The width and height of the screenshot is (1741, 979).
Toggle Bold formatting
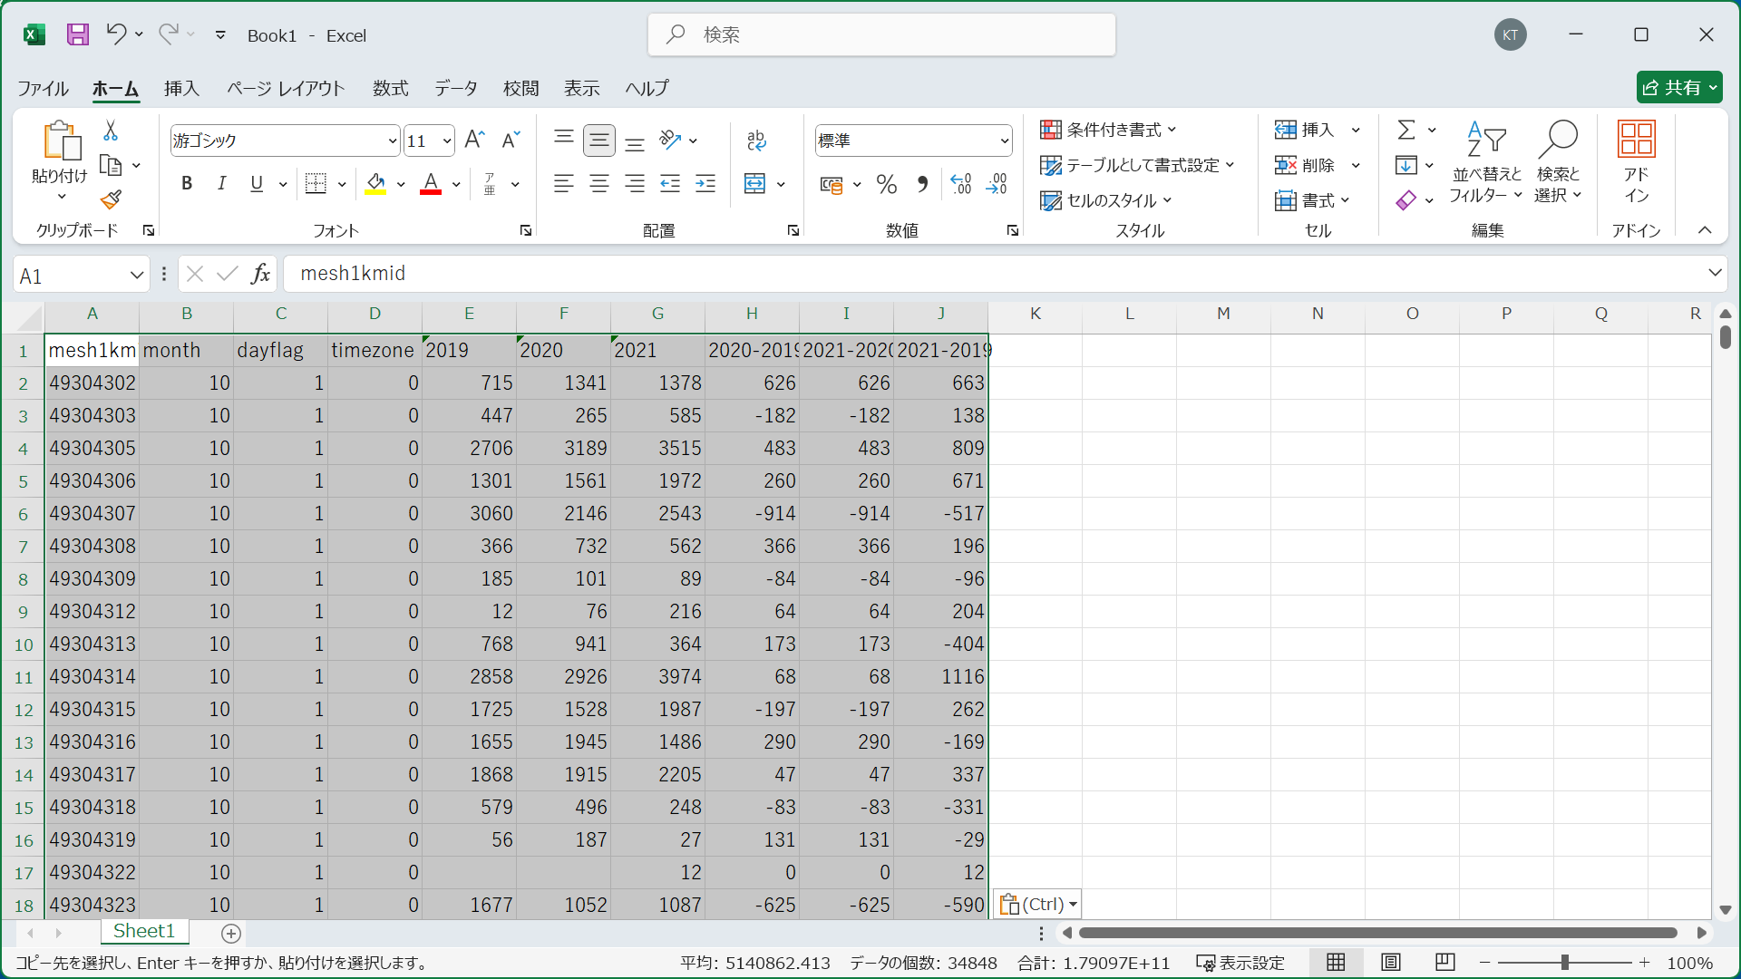coord(187,184)
